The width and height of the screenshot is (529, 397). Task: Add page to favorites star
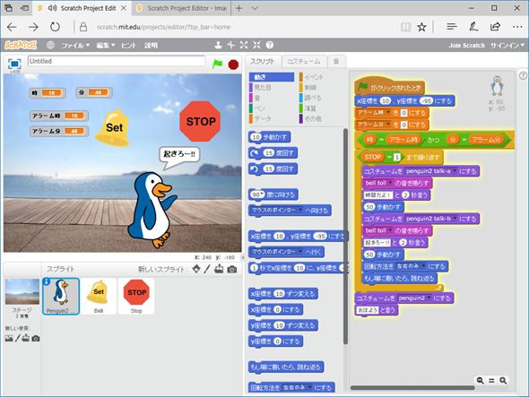pos(421,27)
